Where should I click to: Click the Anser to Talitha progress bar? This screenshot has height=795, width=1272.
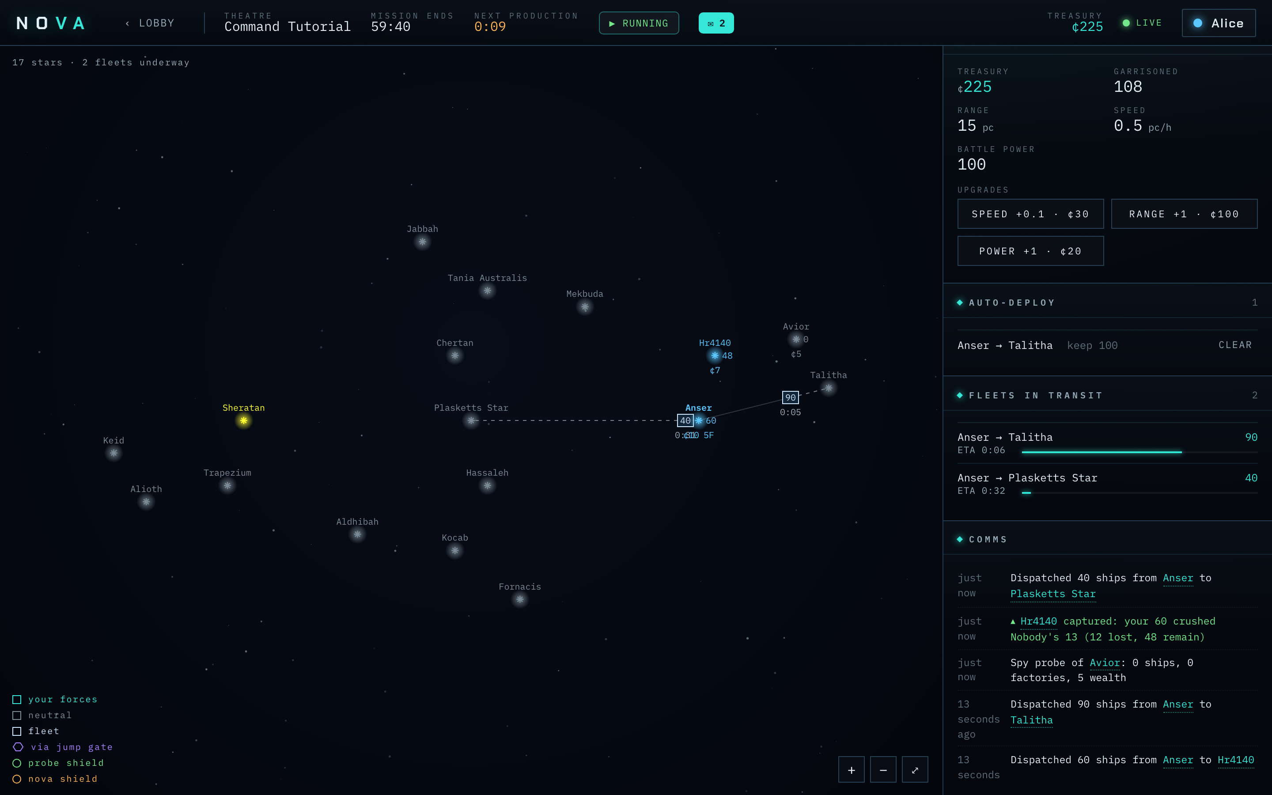coord(1139,452)
